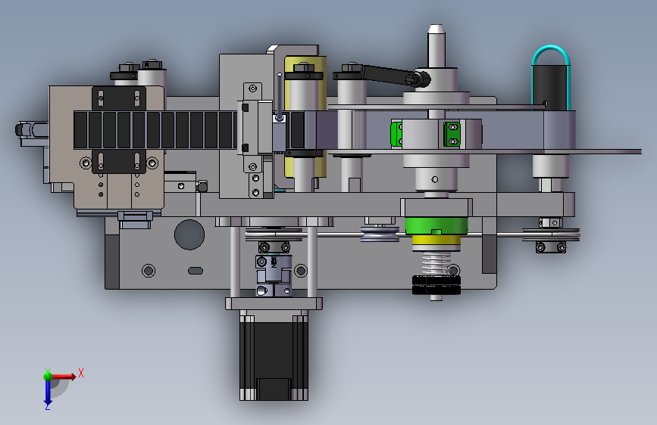Viewport: 657px width, 425px height.
Task: Click the green Y origin sphere of the triad
Action: click(48, 376)
